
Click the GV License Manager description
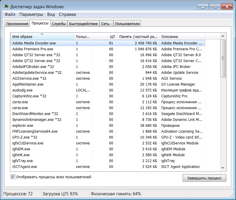(x=178, y=84)
